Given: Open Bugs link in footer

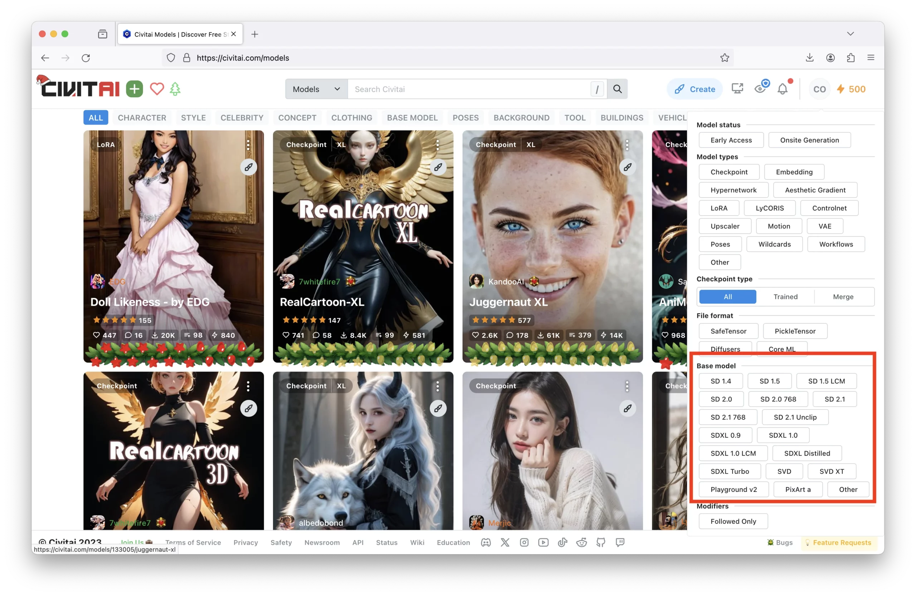Looking at the screenshot, I should click(780, 542).
